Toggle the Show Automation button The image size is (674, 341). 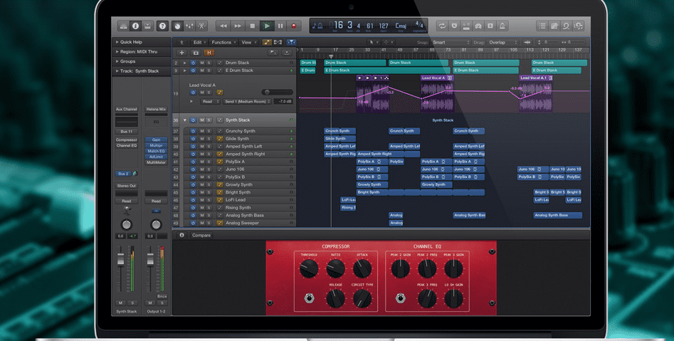pyautogui.click(x=266, y=42)
